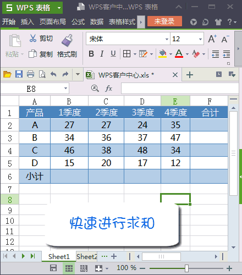Print using the printer icon
This screenshot has height=275, width=242.
point(30,74)
